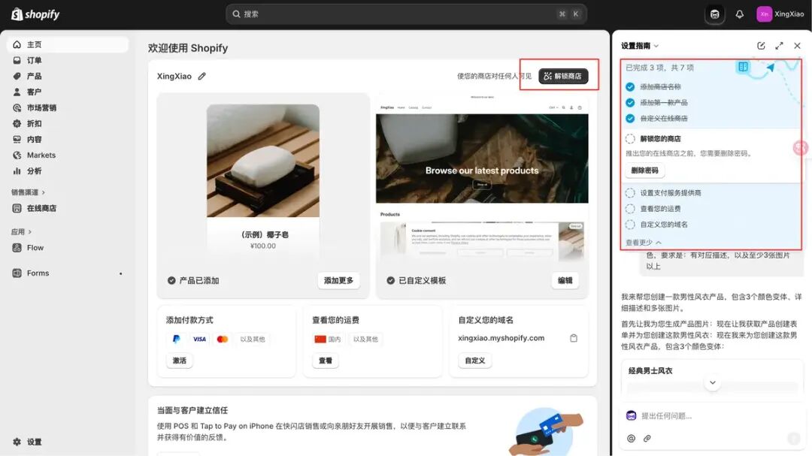Click the 自定义 domain button
This screenshot has width=812, height=456.
click(475, 361)
